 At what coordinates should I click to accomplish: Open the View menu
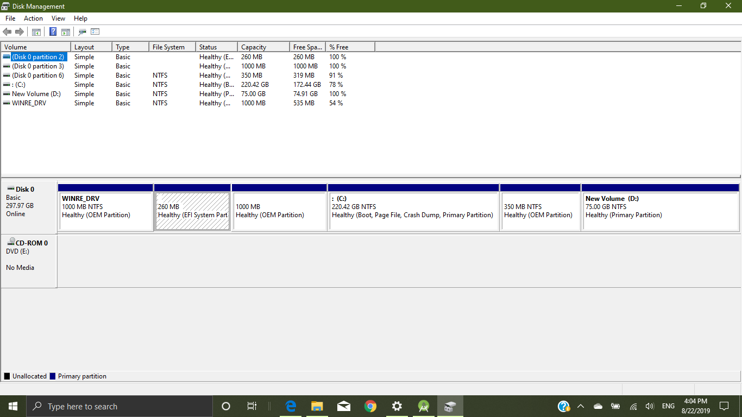click(x=58, y=18)
